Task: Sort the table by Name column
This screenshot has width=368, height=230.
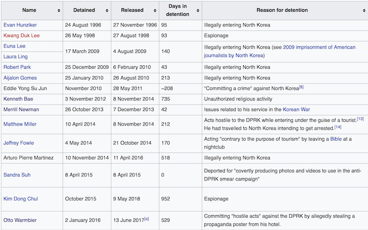Action: tap(59, 11)
